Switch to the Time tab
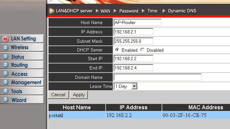Screen dimensions: 230x129 pyautogui.click(x=152, y=11)
